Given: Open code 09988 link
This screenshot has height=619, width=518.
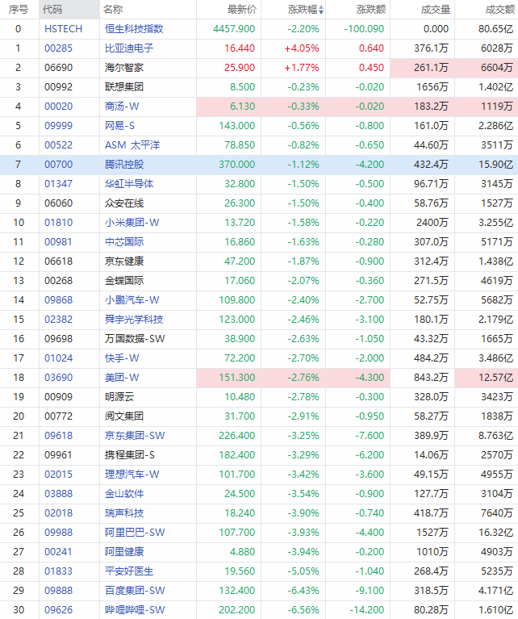Looking at the screenshot, I should 58,532.
